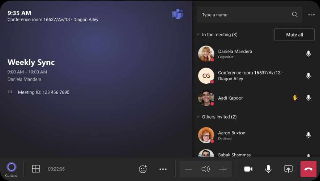This screenshot has height=181, width=320.
Task: Mute Aadi Kapoor's microphone
Action: pos(308,98)
